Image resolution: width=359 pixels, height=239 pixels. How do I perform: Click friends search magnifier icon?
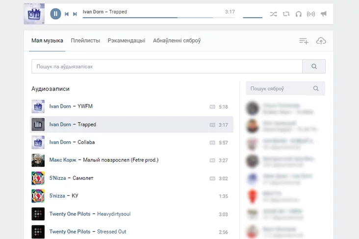(316, 88)
